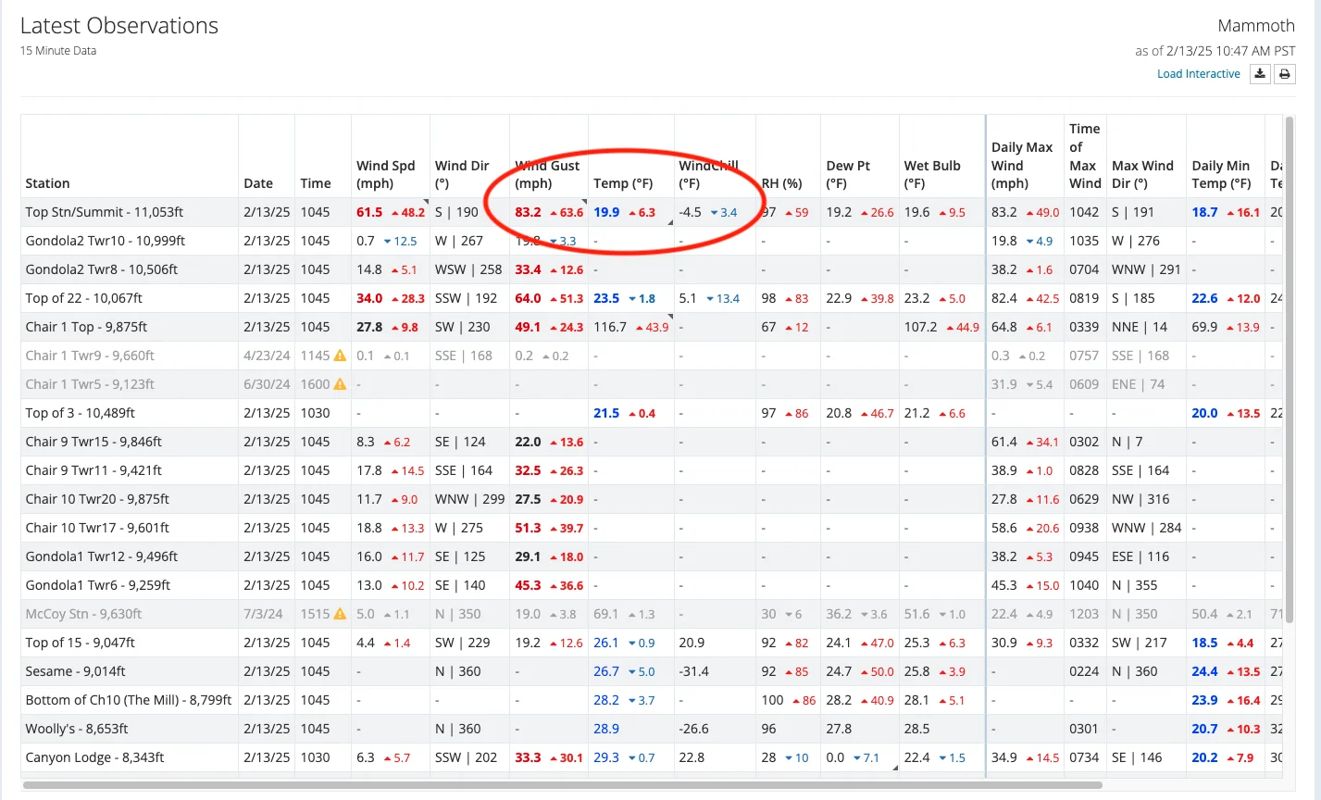Sort by Date column header

(x=258, y=183)
